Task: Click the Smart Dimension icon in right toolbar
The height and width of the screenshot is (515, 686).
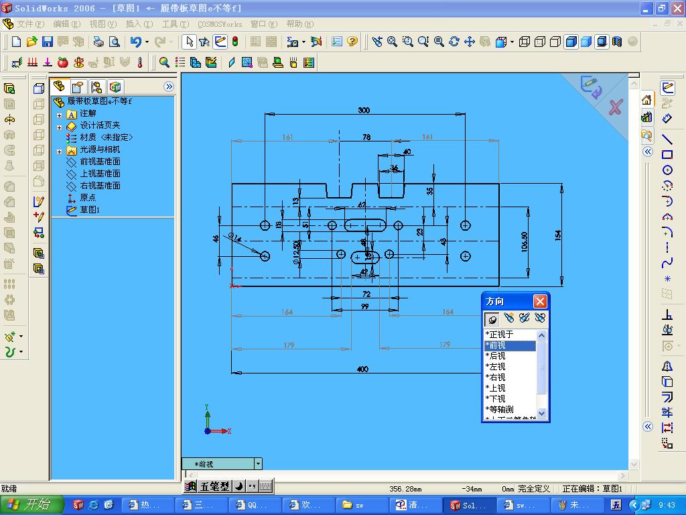Action: [x=667, y=118]
